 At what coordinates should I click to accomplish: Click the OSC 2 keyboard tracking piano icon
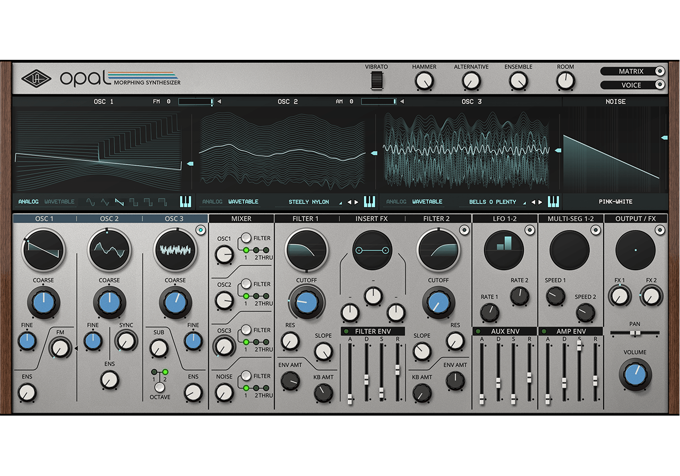pos(369,202)
